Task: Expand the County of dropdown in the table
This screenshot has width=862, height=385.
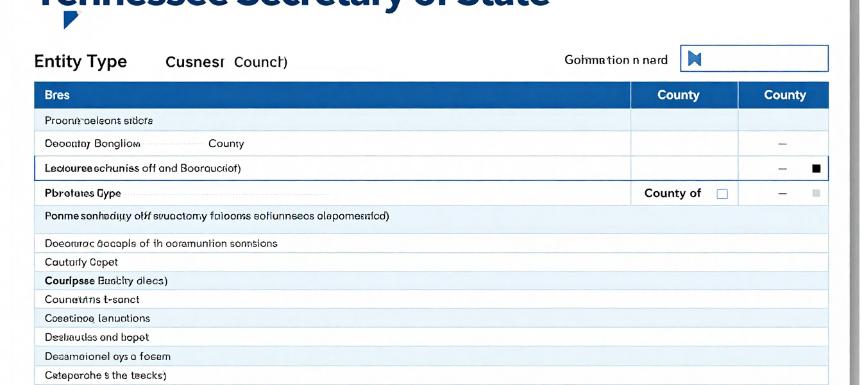Action: [673, 193]
